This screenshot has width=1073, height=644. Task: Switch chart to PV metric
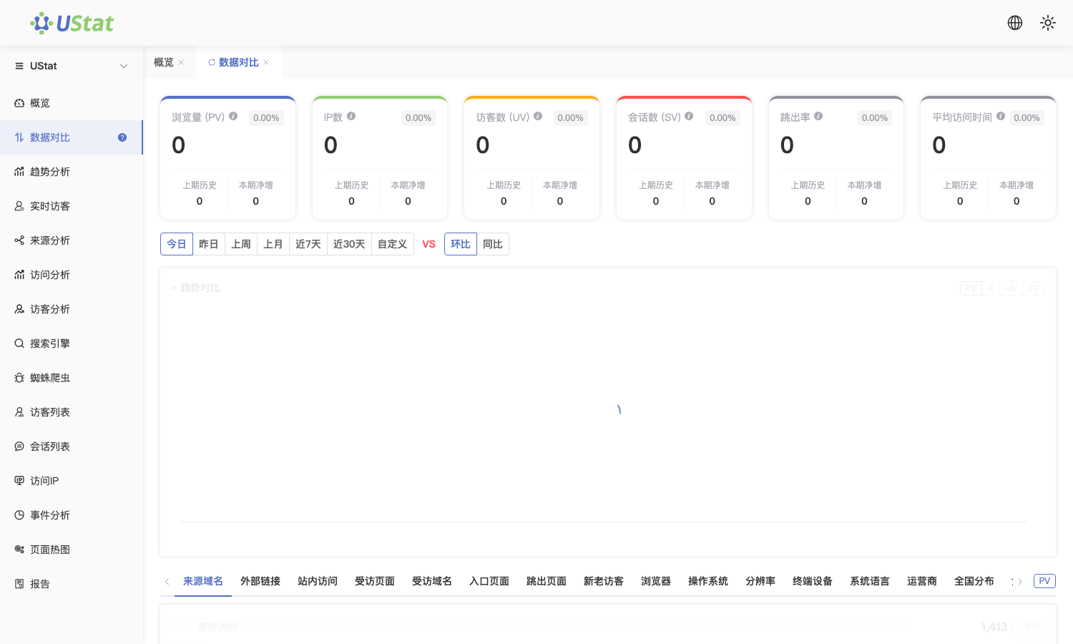[x=971, y=288]
